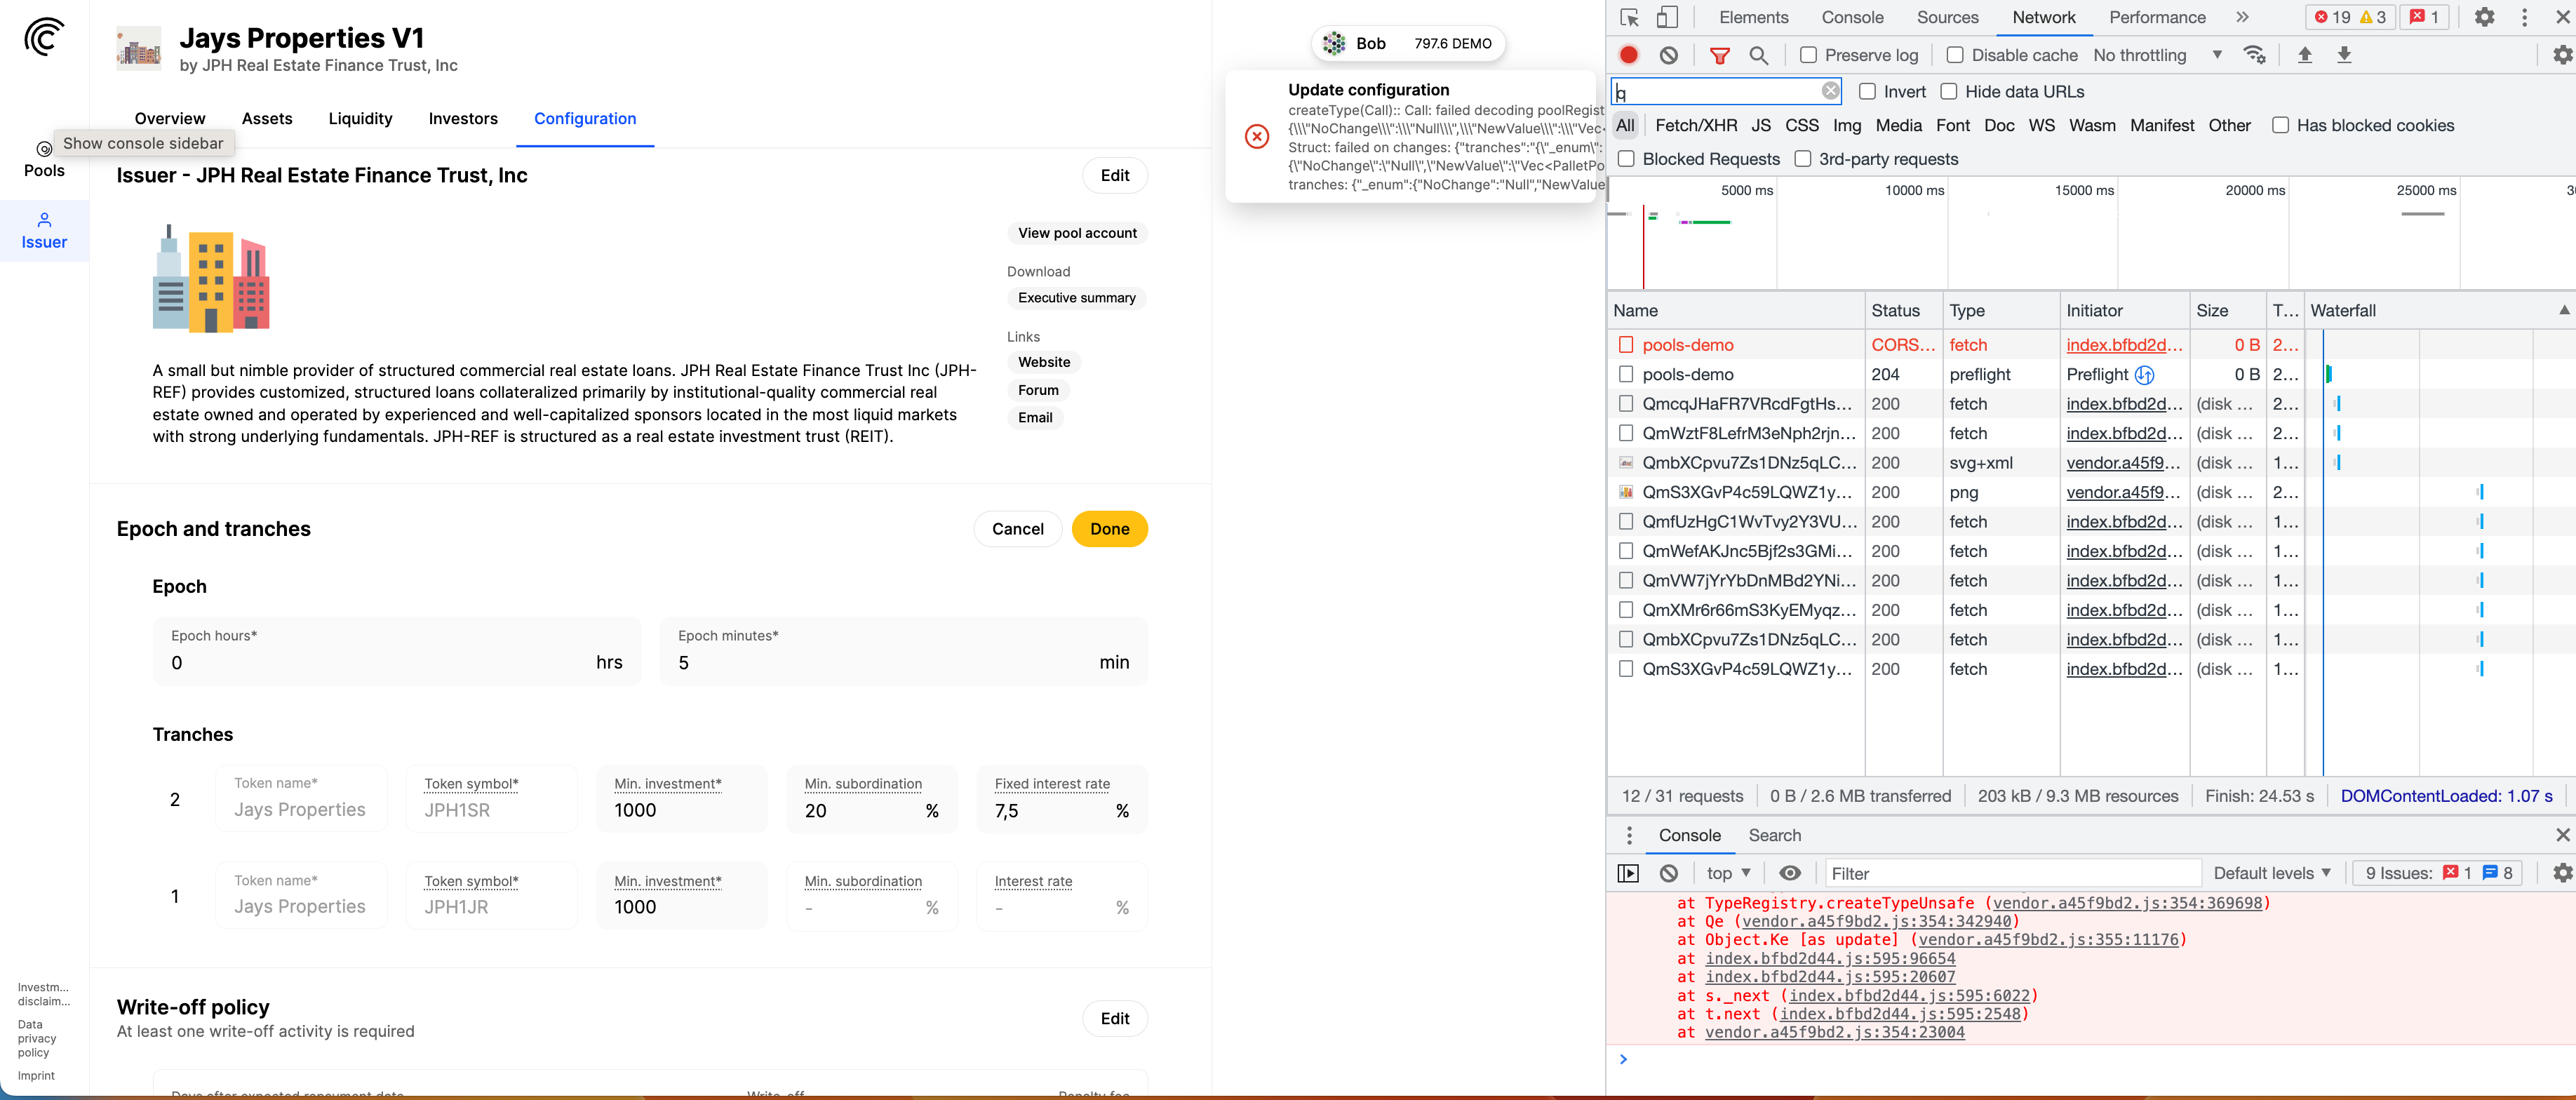The image size is (2576, 1100).
Task: Enable the Preserve log checkbox
Action: (1808, 55)
